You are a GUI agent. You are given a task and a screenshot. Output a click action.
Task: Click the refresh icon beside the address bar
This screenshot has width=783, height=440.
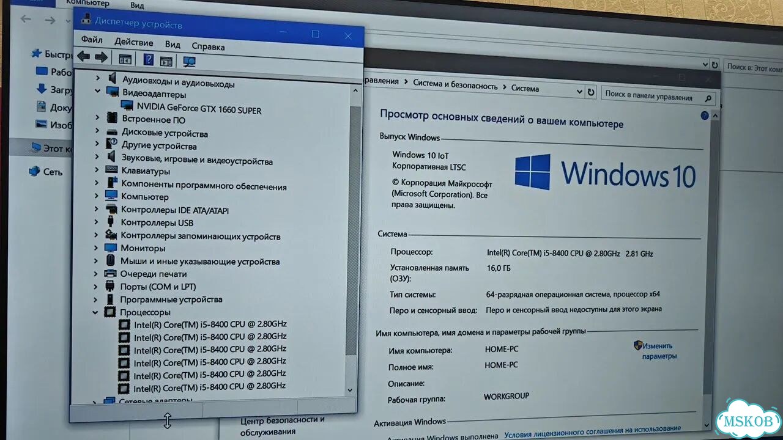pos(590,92)
